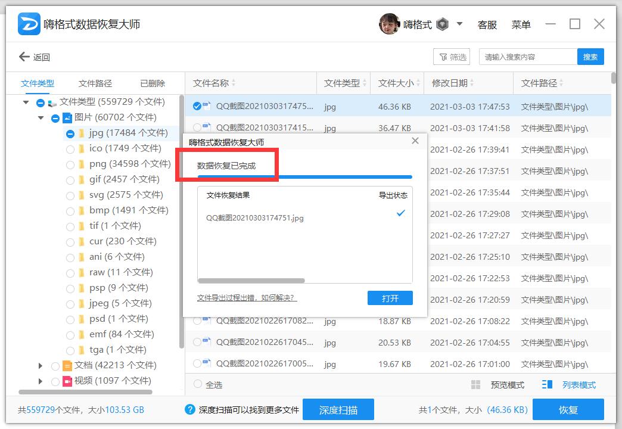Click the ani folder icon
Image resolution: width=622 pixels, height=429 pixels.
(81, 257)
